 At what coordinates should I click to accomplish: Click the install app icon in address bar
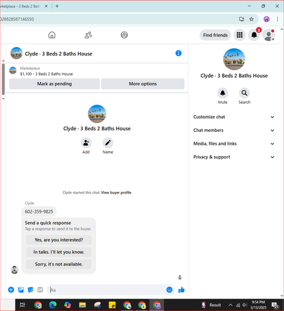coord(242,19)
